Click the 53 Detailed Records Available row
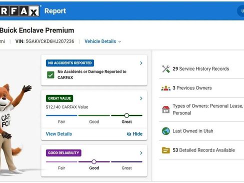The height and width of the screenshot is (183, 244). point(201,150)
